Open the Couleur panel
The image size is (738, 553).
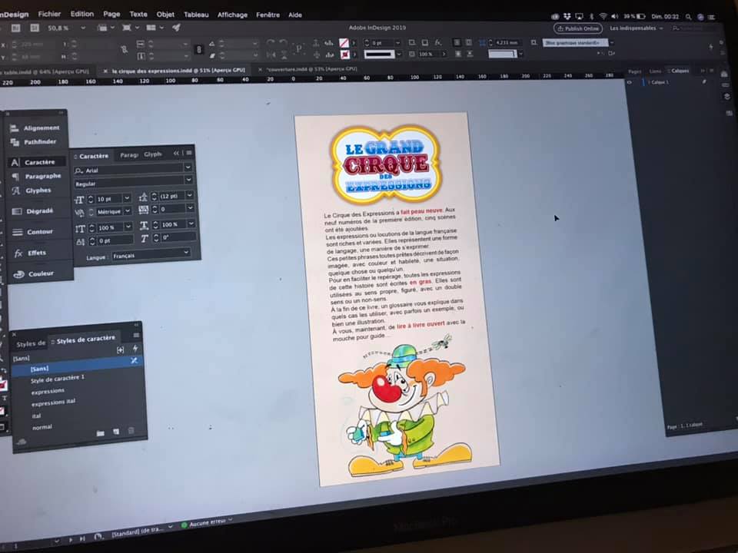click(34, 273)
